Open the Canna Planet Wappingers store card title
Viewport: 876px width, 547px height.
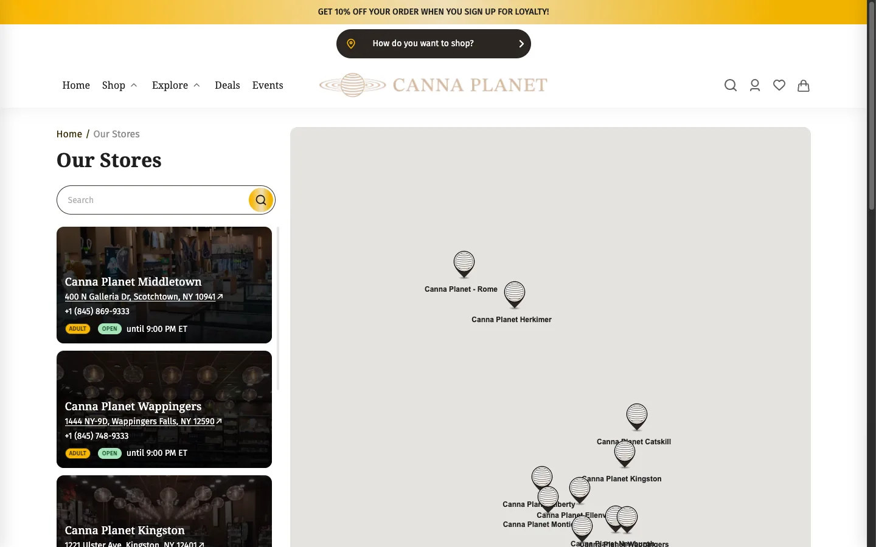tap(133, 407)
